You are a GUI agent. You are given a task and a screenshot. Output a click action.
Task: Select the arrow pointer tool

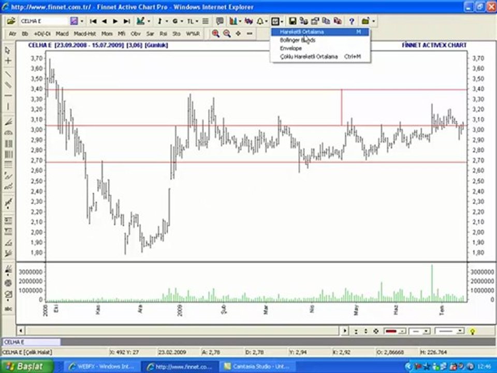8,50
